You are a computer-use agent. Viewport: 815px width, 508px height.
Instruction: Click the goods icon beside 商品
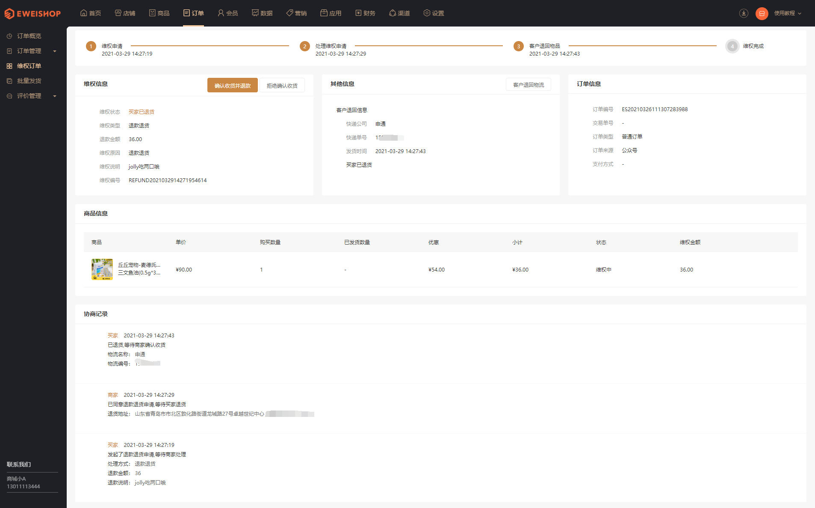click(x=152, y=13)
